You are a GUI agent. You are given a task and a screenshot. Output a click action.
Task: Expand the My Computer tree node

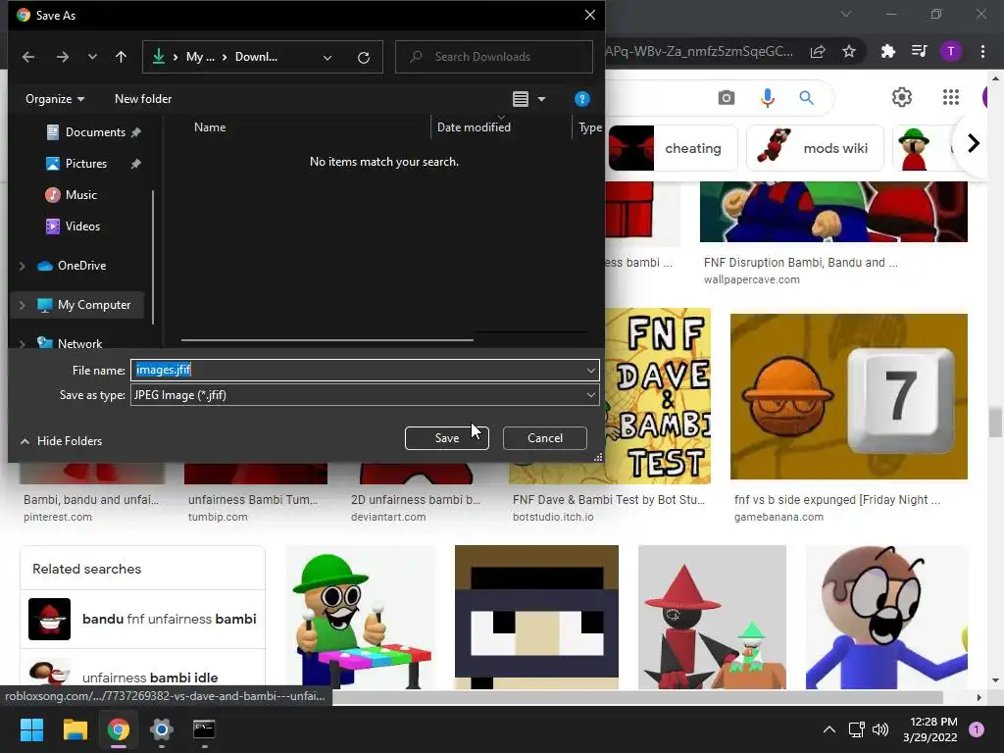point(23,305)
